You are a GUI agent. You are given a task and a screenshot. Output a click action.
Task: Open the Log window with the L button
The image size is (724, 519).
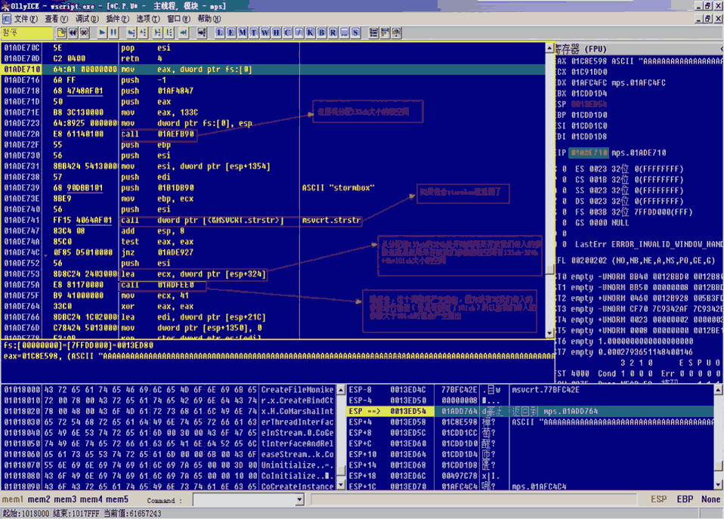[x=220, y=32]
